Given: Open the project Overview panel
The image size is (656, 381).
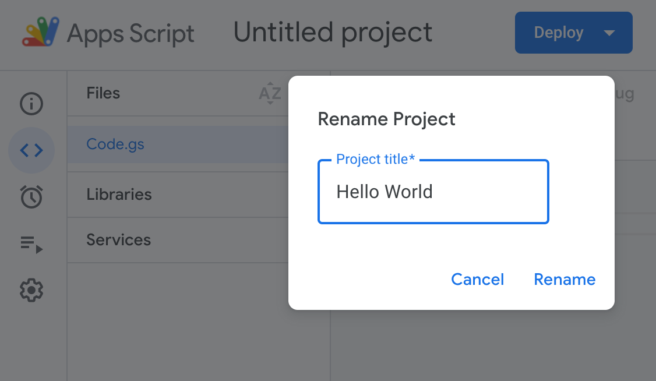Looking at the screenshot, I should point(31,104).
